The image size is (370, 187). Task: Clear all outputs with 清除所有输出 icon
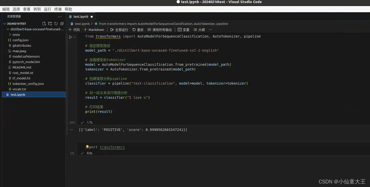point(159,30)
